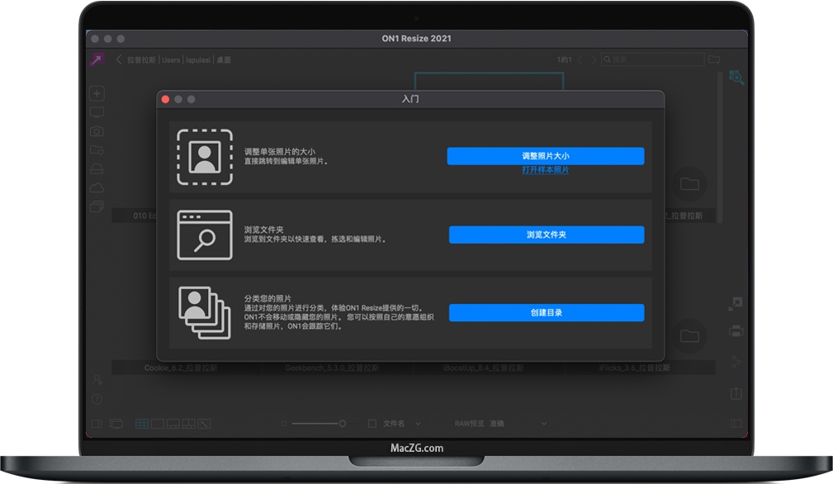This screenshot has width=833, height=484.
Task: Click the search field at top right
Action: (652, 59)
